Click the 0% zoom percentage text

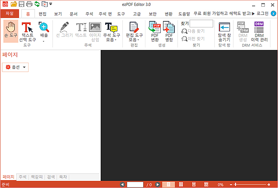221,185
